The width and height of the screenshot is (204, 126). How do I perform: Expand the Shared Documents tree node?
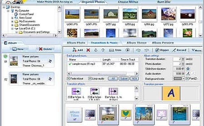point(12,25)
